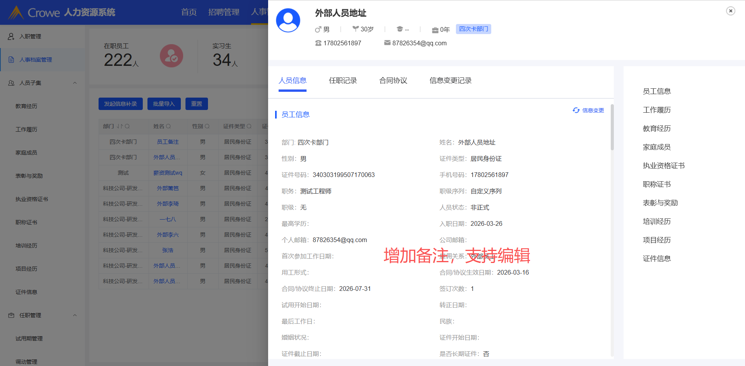The image size is (745, 366).
Task: Jump to 执业资格证书 section in right anchor list
Action: 664,166
